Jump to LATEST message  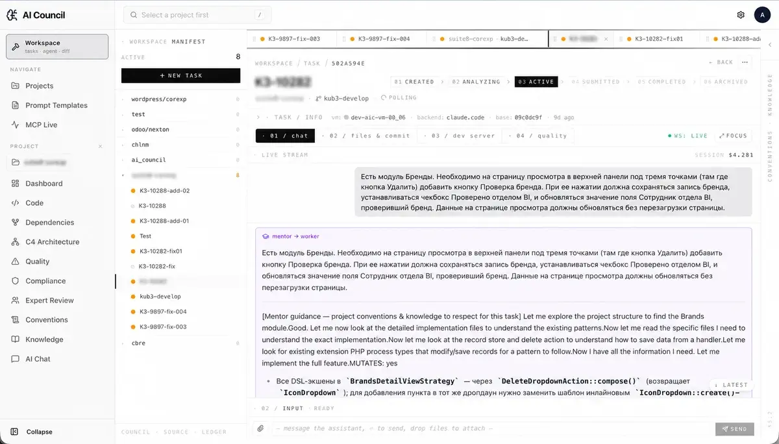[732, 384]
